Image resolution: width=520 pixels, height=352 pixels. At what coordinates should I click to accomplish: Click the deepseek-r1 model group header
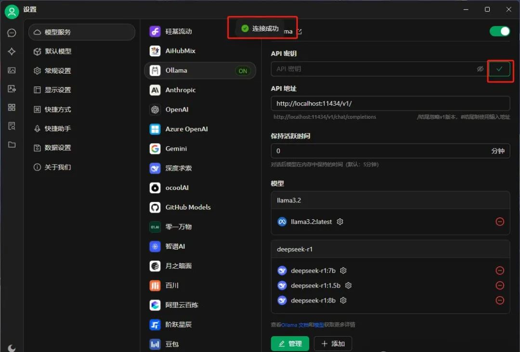coord(390,250)
